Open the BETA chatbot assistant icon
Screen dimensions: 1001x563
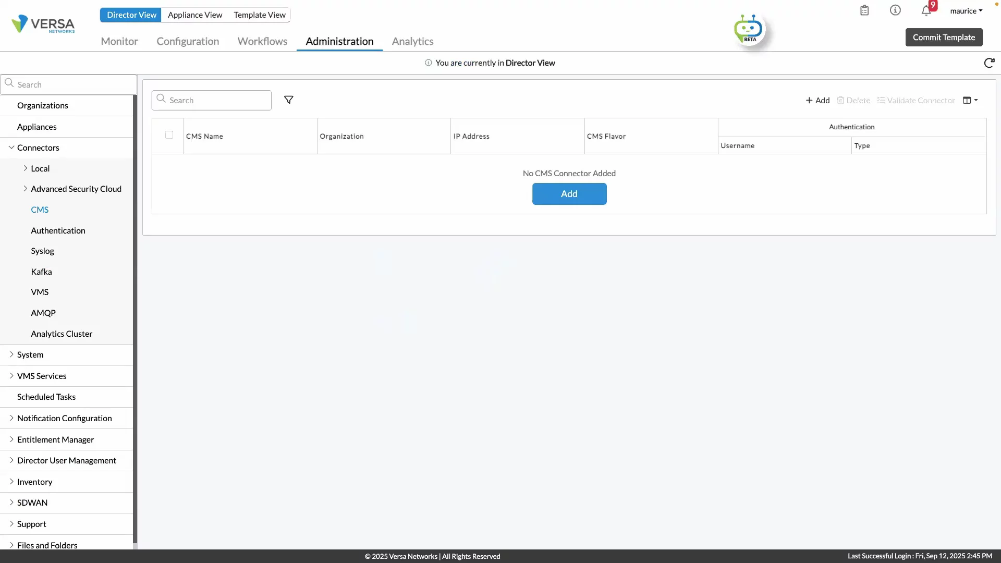749,30
